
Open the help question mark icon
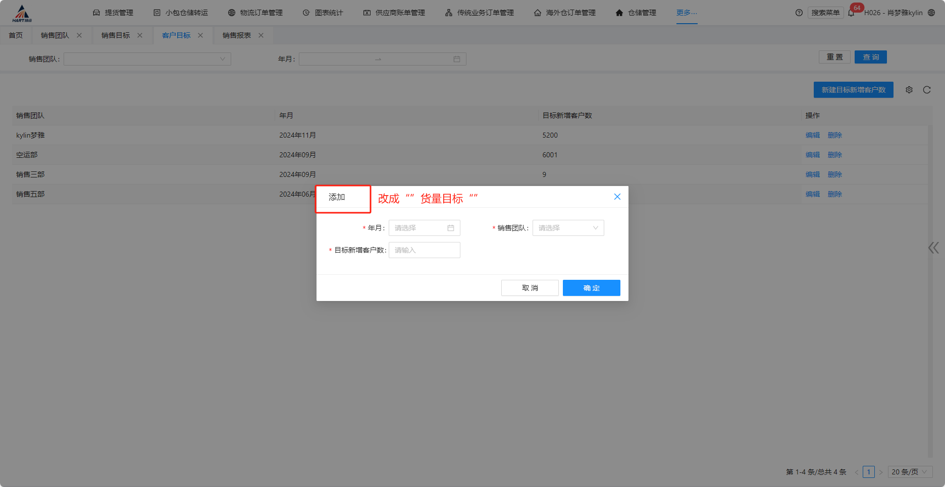(799, 13)
